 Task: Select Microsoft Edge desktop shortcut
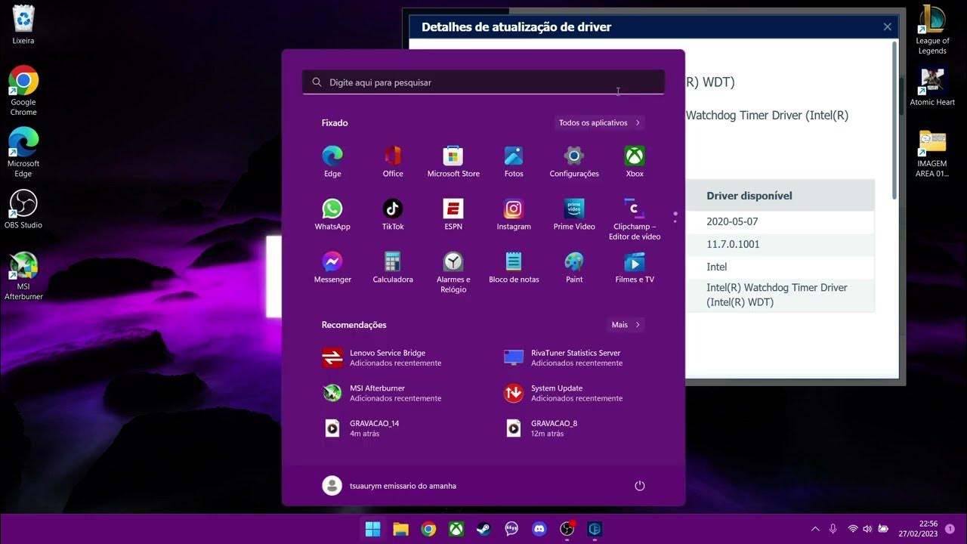(x=23, y=153)
